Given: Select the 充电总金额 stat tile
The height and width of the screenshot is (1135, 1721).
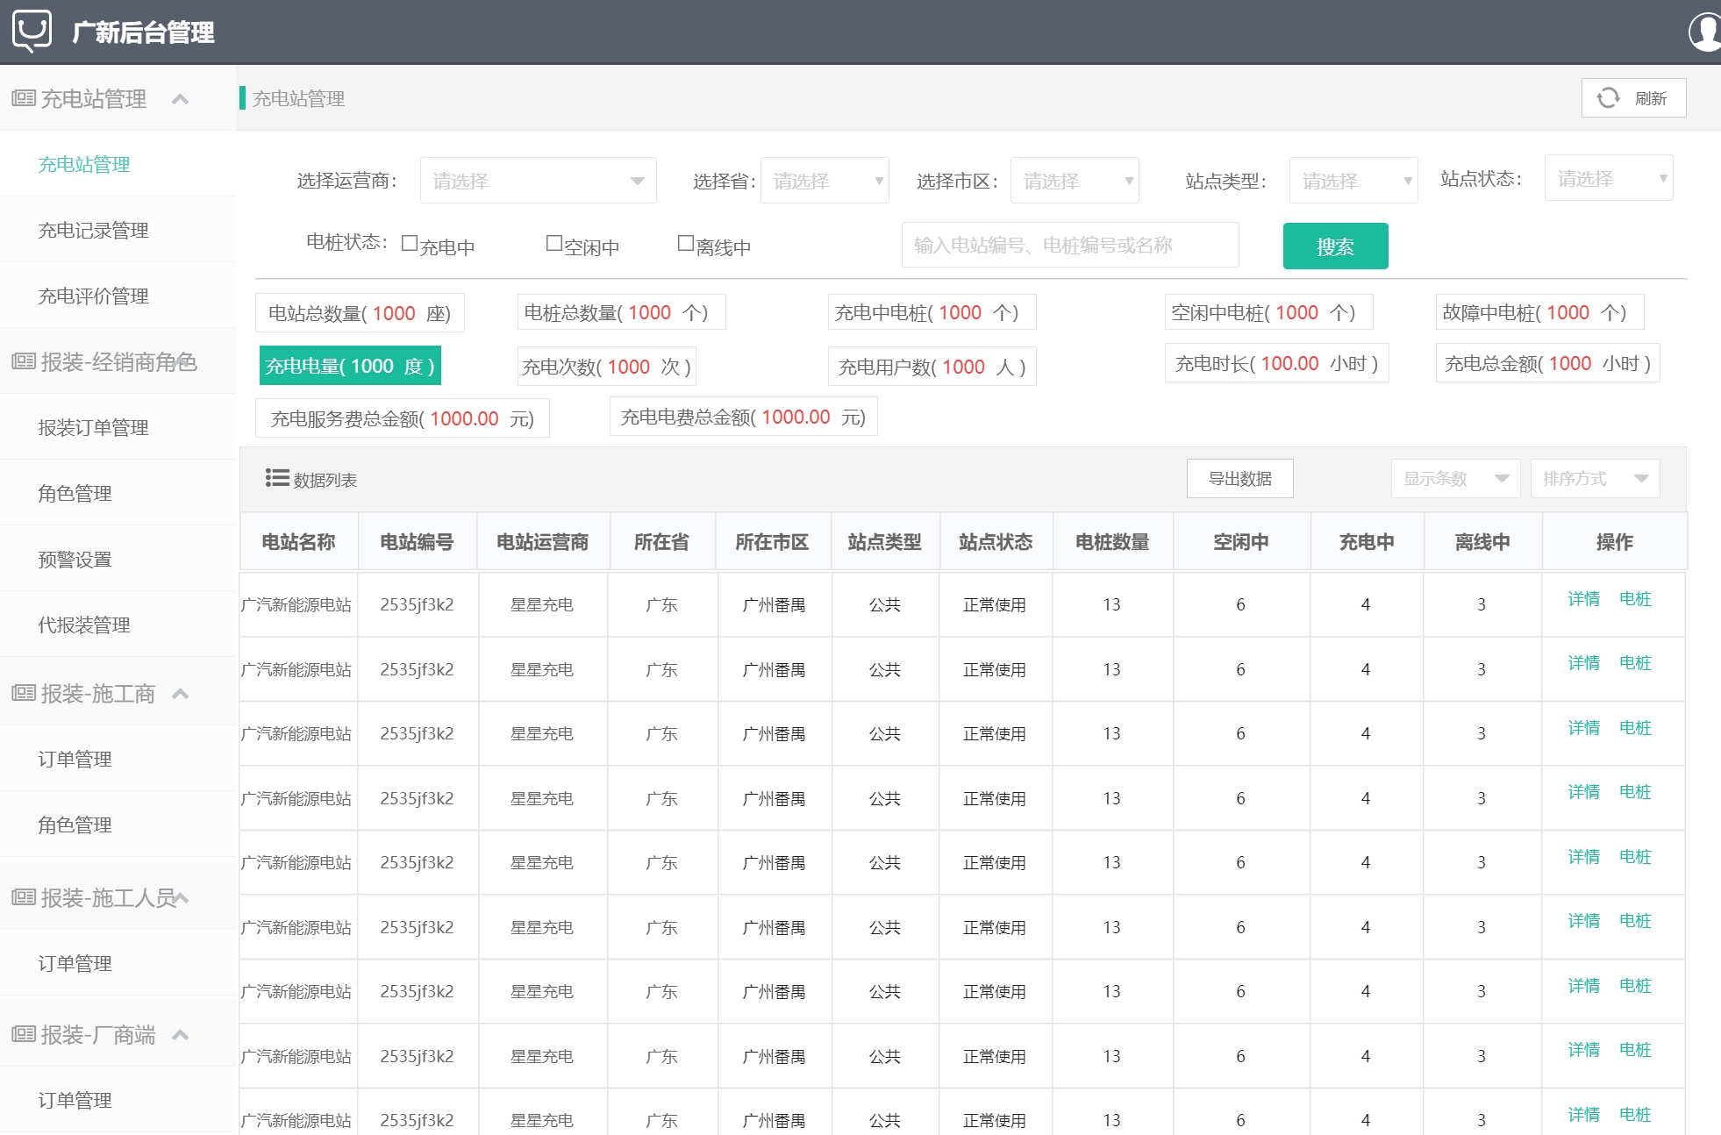Looking at the screenshot, I should [1547, 363].
